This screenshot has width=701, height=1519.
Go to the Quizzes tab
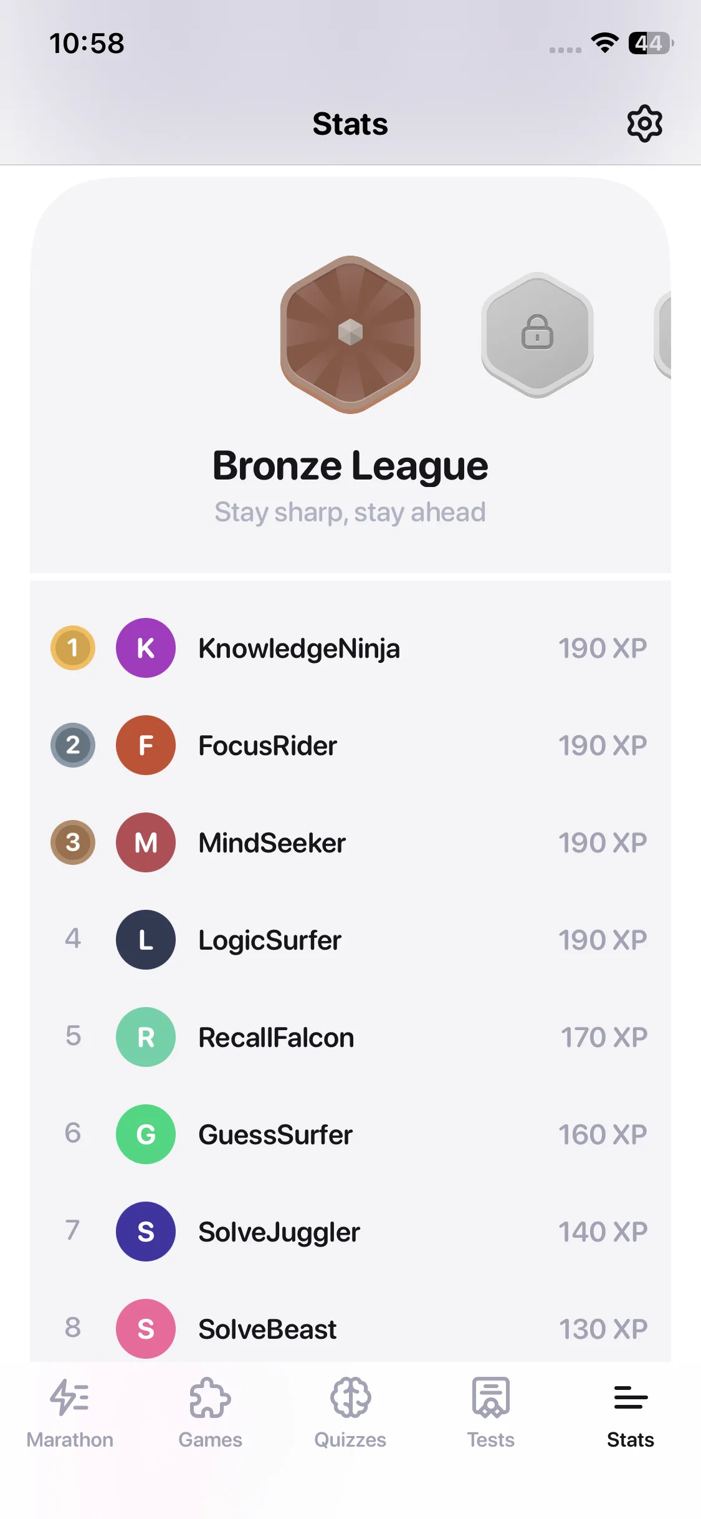(350, 1413)
